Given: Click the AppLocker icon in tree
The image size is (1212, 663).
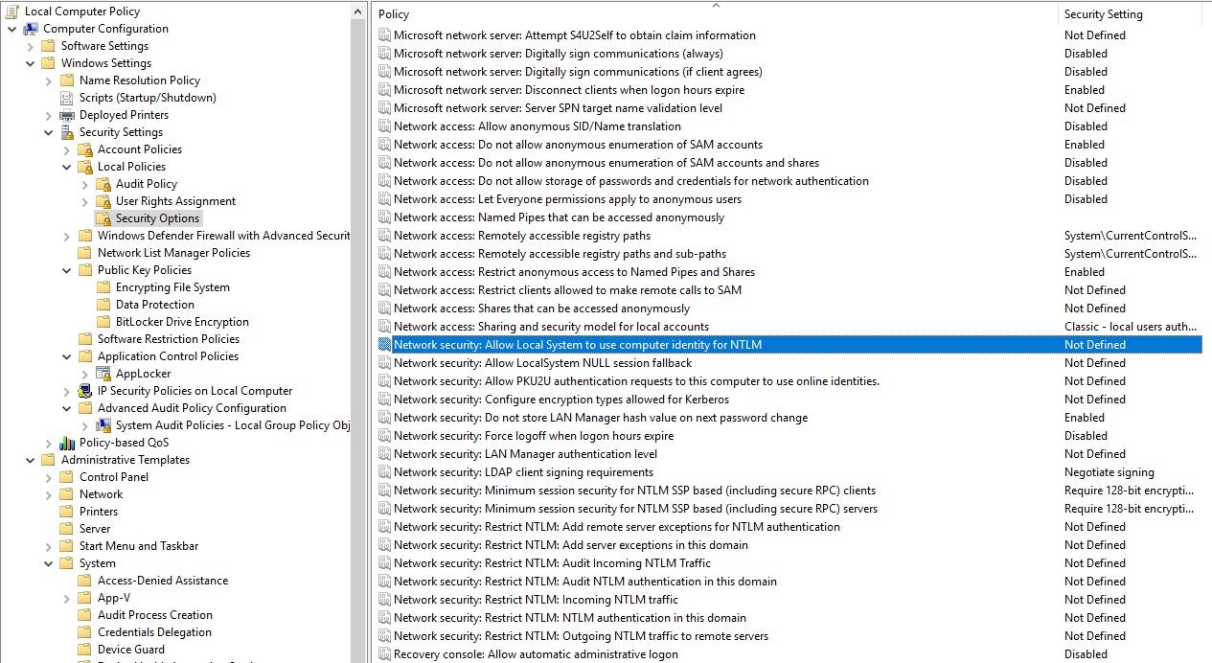Looking at the screenshot, I should pyautogui.click(x=103, y=374).
